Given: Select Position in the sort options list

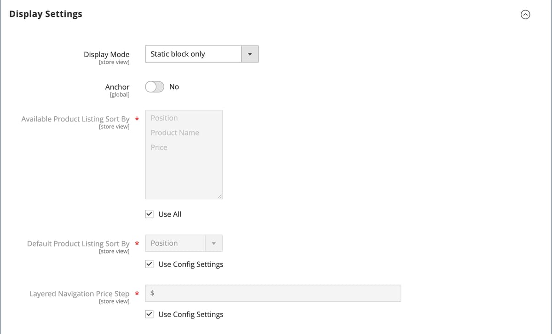Looking at the screenshot, I should tap(164, 118).
